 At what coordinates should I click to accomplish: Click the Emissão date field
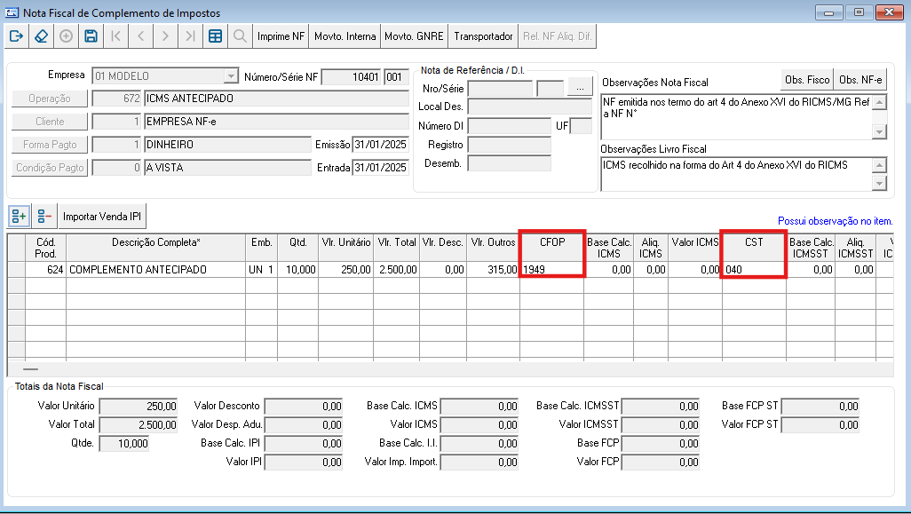pyautogui.click(x=381, y=145)
